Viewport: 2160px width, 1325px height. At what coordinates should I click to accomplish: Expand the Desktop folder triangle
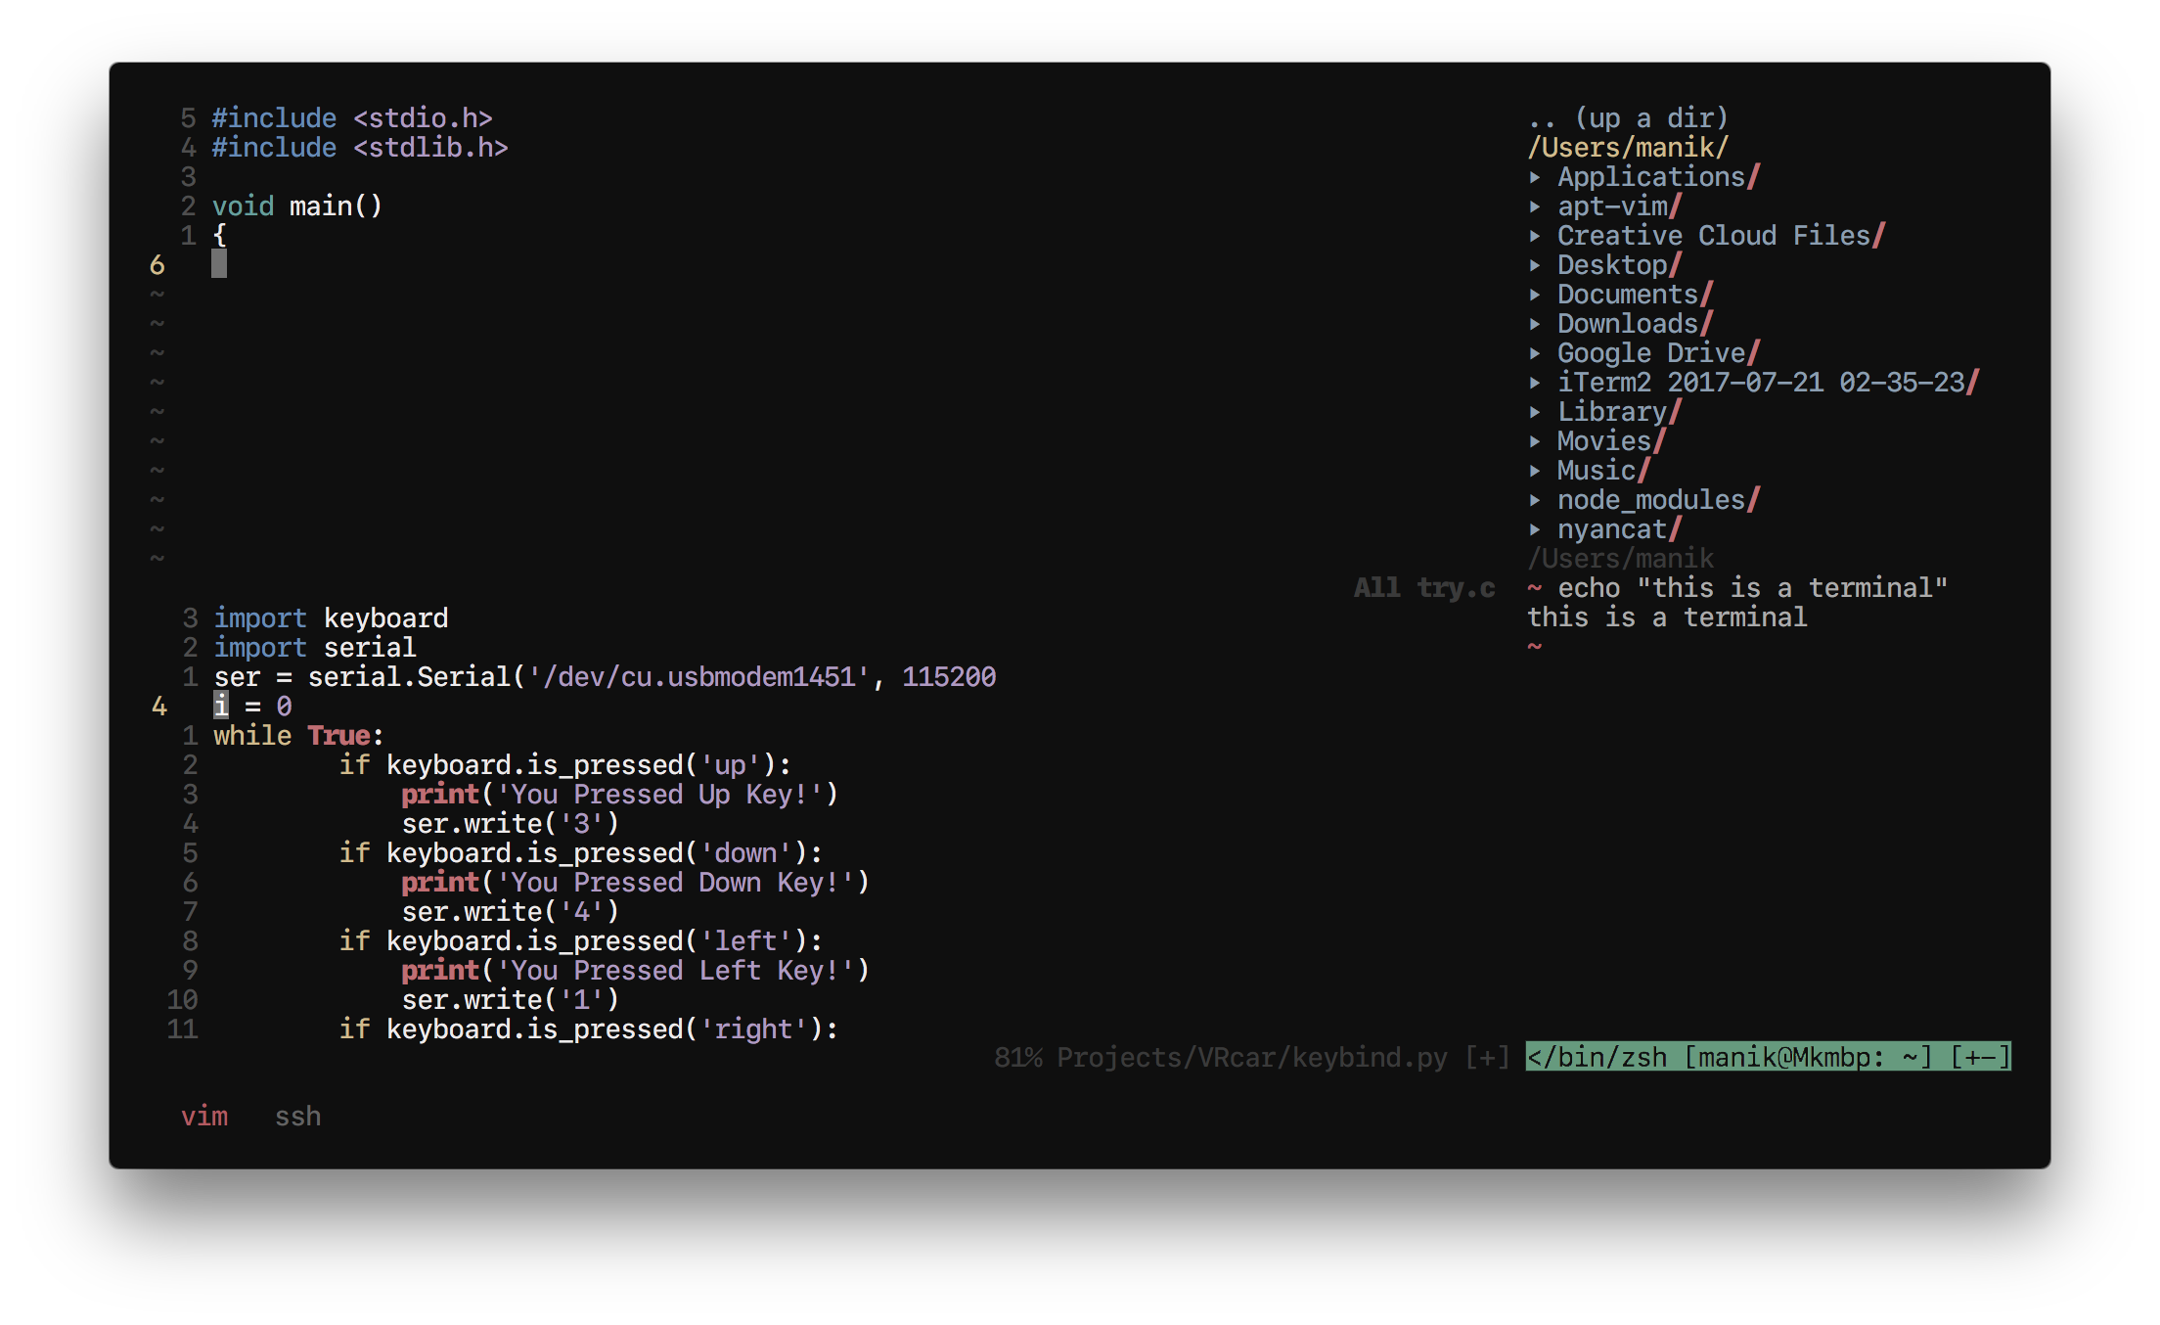pyautogui.click(x=1535, y=265)
